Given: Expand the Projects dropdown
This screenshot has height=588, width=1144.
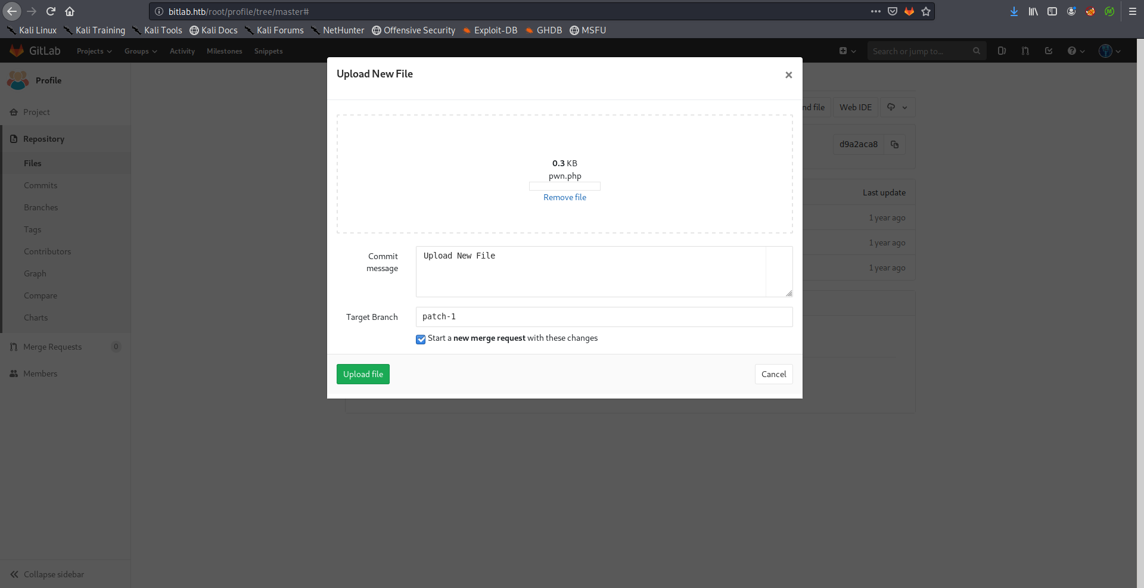Looking at the screenshot, I should tap(94, 51).
